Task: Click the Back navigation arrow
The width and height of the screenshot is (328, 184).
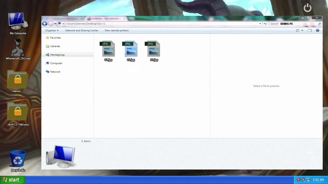Action: (45, 24)
